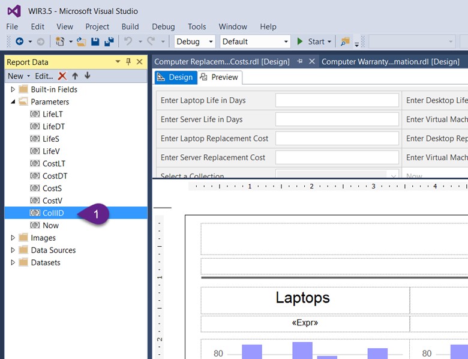Pin the Computer Replacement Costs tab
Viewport: 468px width, 359px height.
300,61
